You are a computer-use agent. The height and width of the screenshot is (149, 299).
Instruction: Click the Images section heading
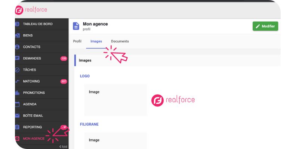(x=85, y=60)
